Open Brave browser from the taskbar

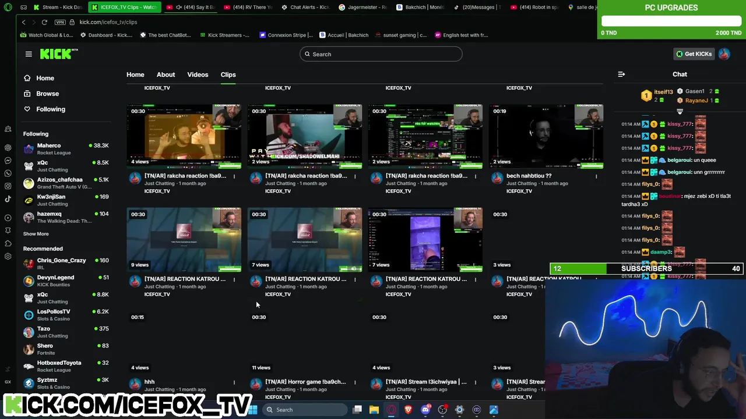408,410
